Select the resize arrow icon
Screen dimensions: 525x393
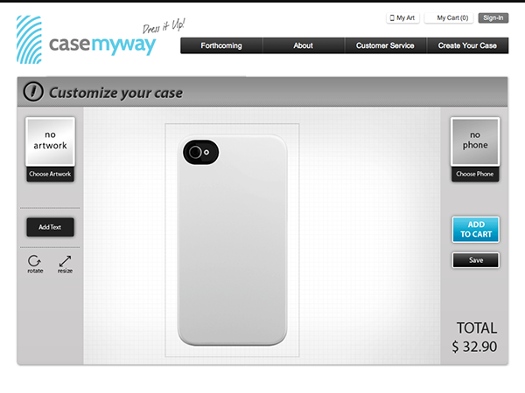coord(65,261)
